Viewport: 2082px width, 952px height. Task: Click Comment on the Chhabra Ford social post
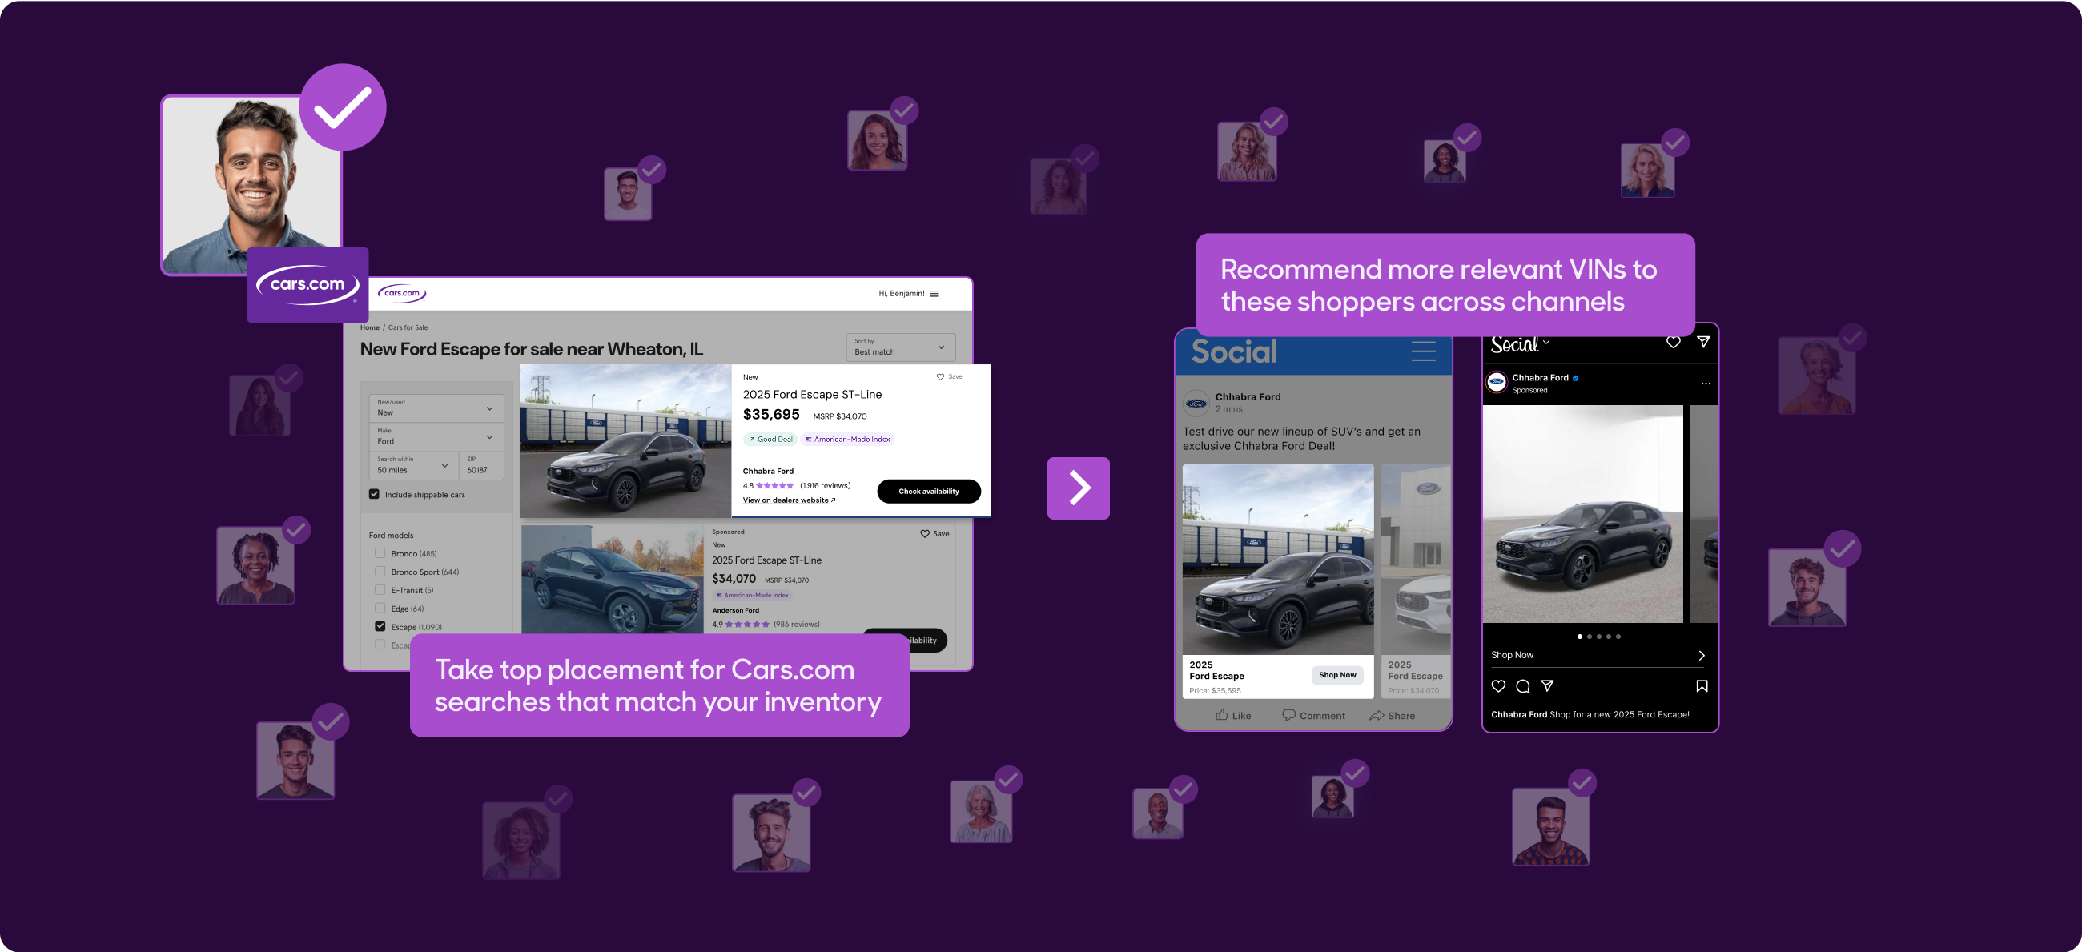click(1313, 715)
